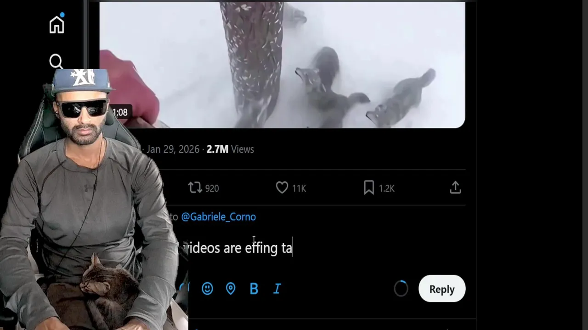Toggle italic text formatting

click(277, 288)
